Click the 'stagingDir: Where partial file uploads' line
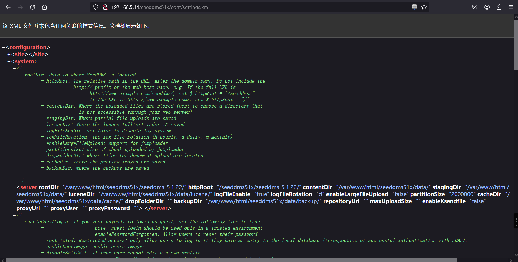Image resolution: width=518 pixels, height=262 pixels. click(x=111, y=118)
